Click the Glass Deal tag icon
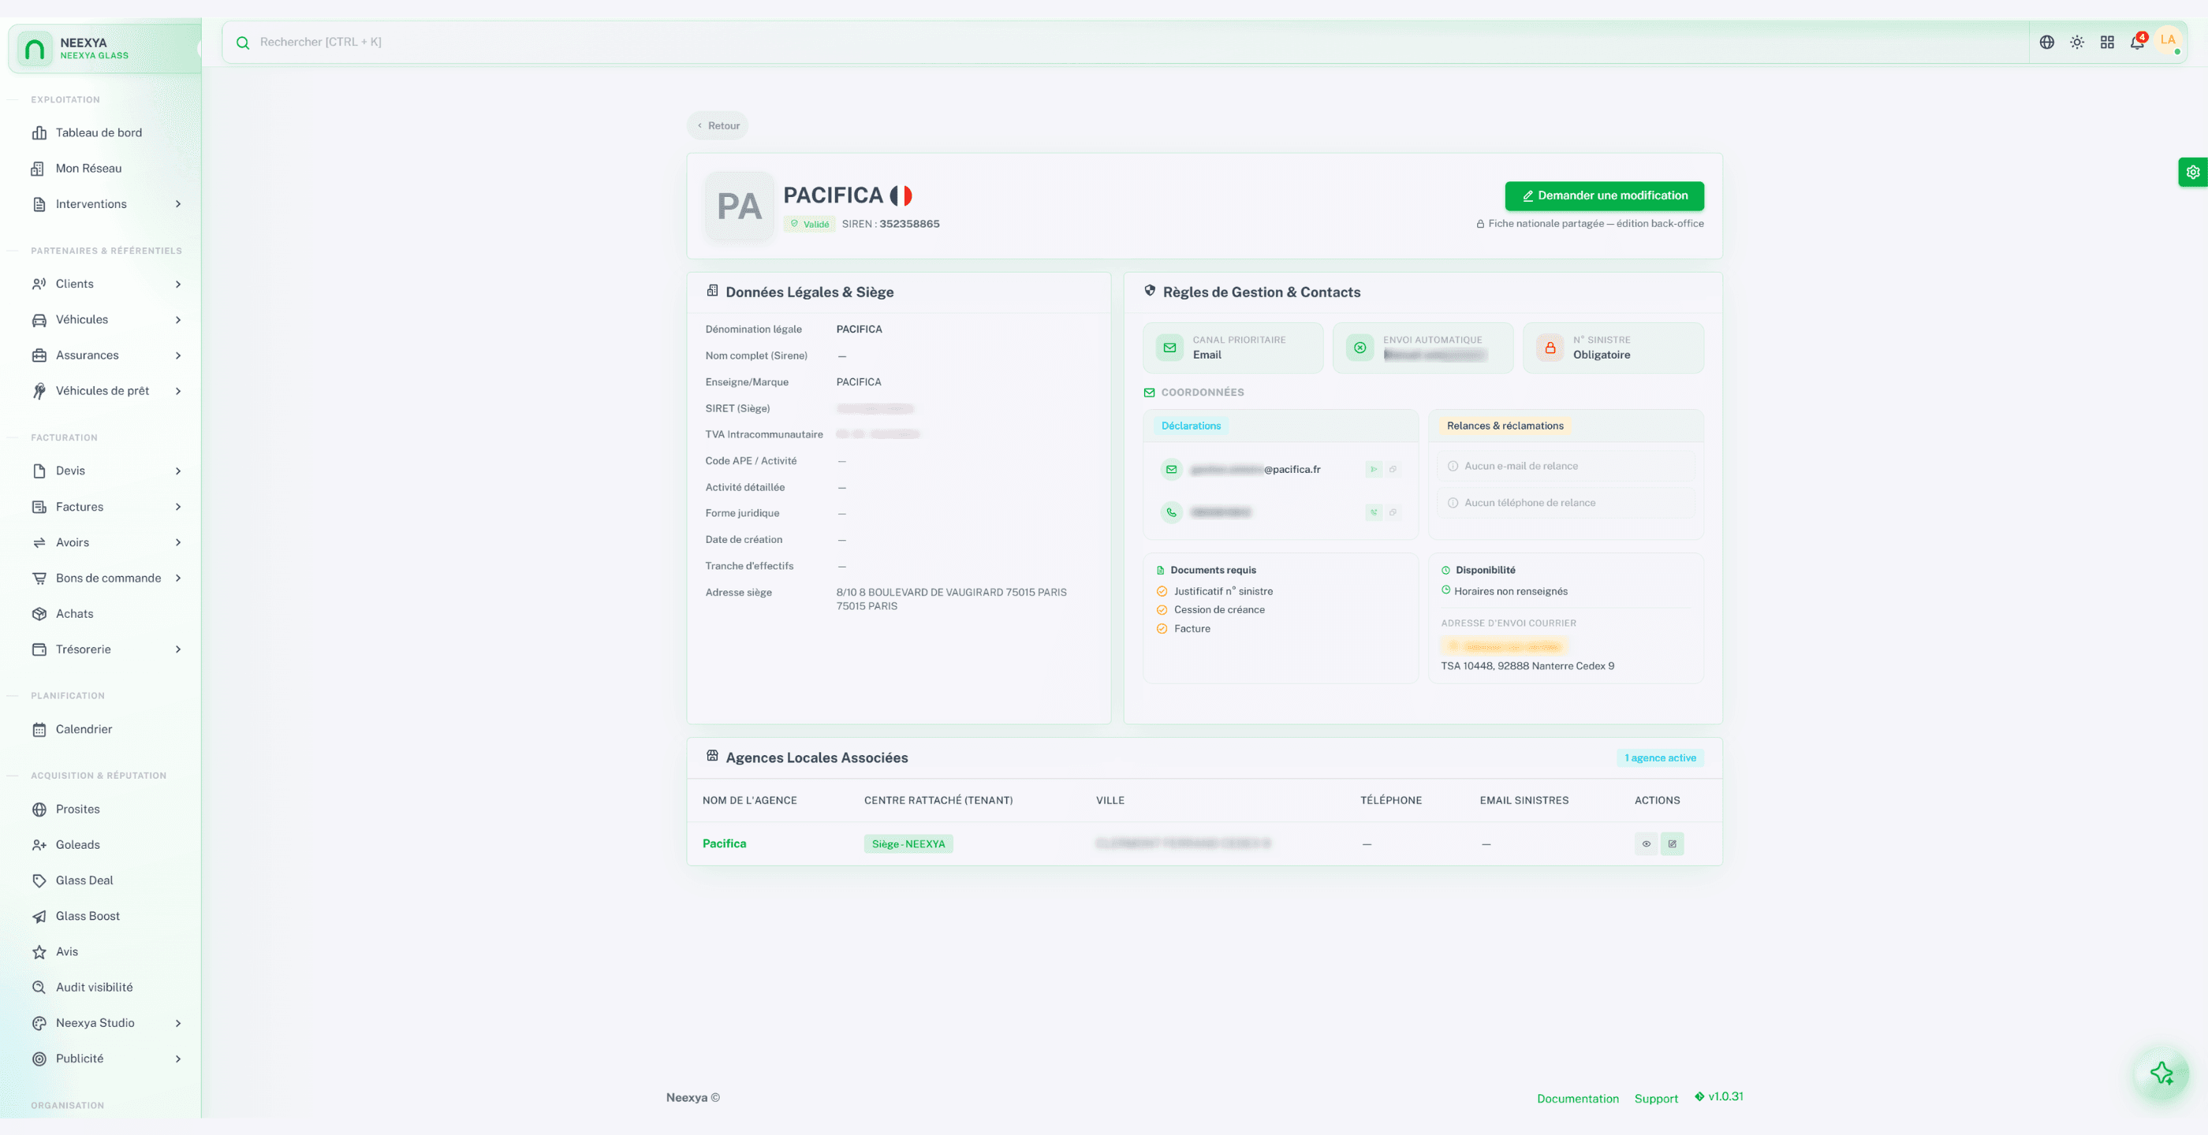 pos(39,880)
